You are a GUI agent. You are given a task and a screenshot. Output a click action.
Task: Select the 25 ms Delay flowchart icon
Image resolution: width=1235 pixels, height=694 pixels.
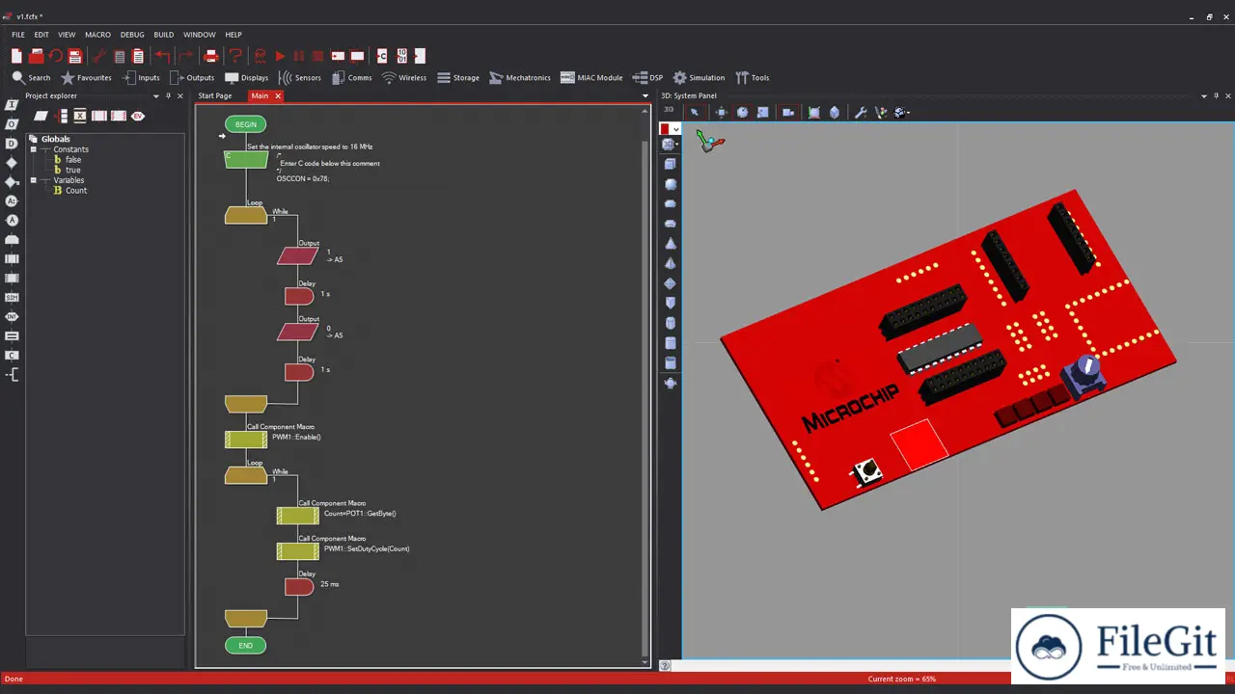pyautogui.click(x=299, y=586)
